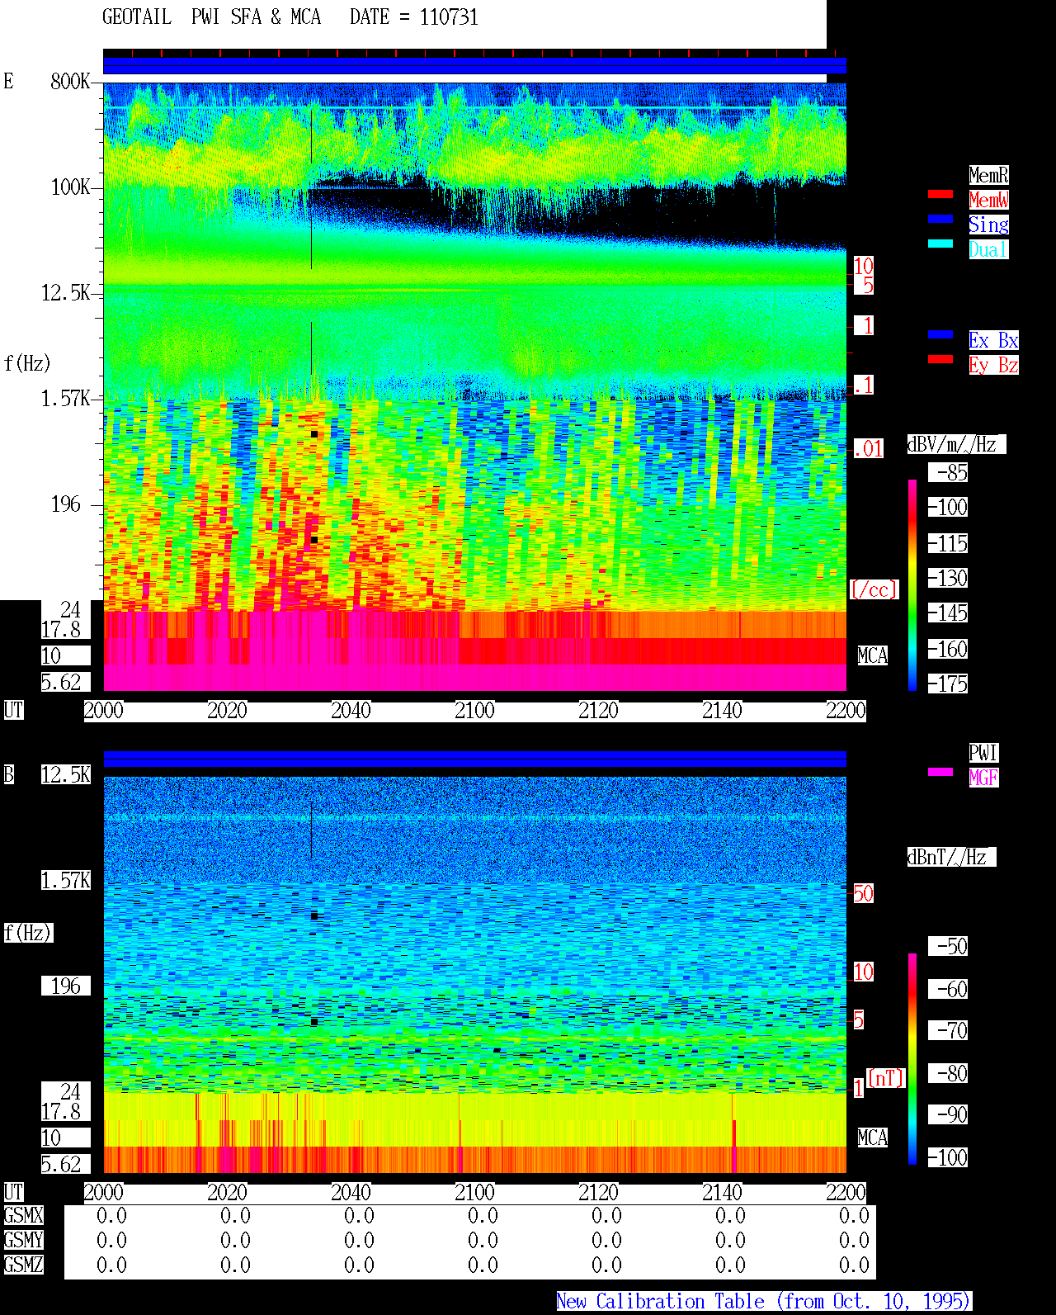Click the red Ey Bz legend swatch
The image size is (1056, 1315).
point(940,359)
